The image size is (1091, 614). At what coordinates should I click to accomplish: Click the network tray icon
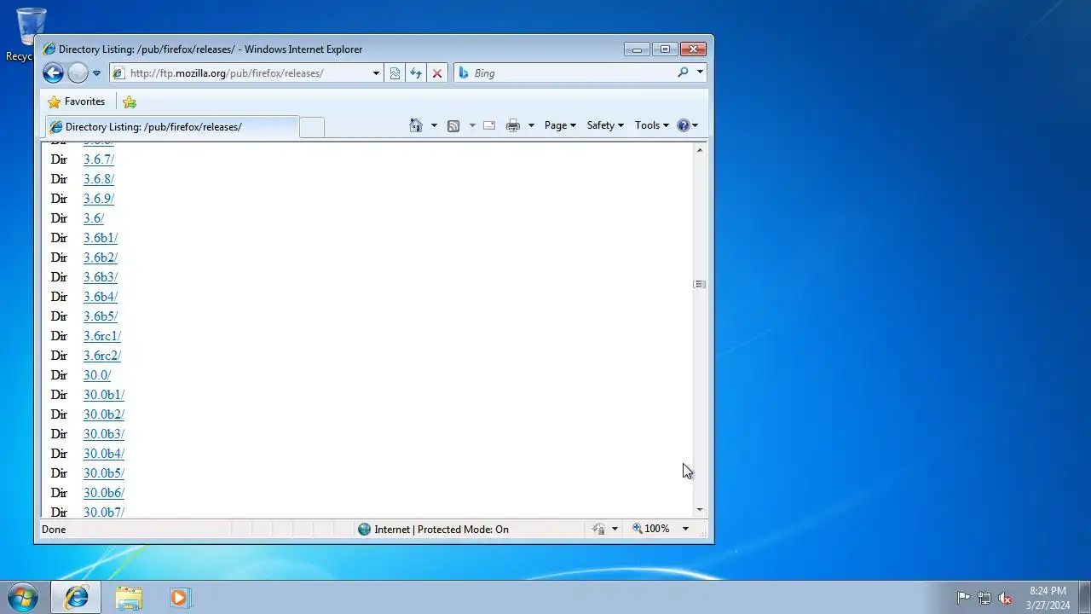tap(984, 598)
